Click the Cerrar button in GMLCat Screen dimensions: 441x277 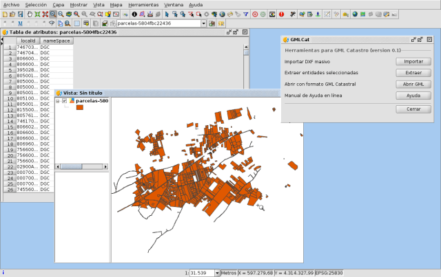point(413,109)
